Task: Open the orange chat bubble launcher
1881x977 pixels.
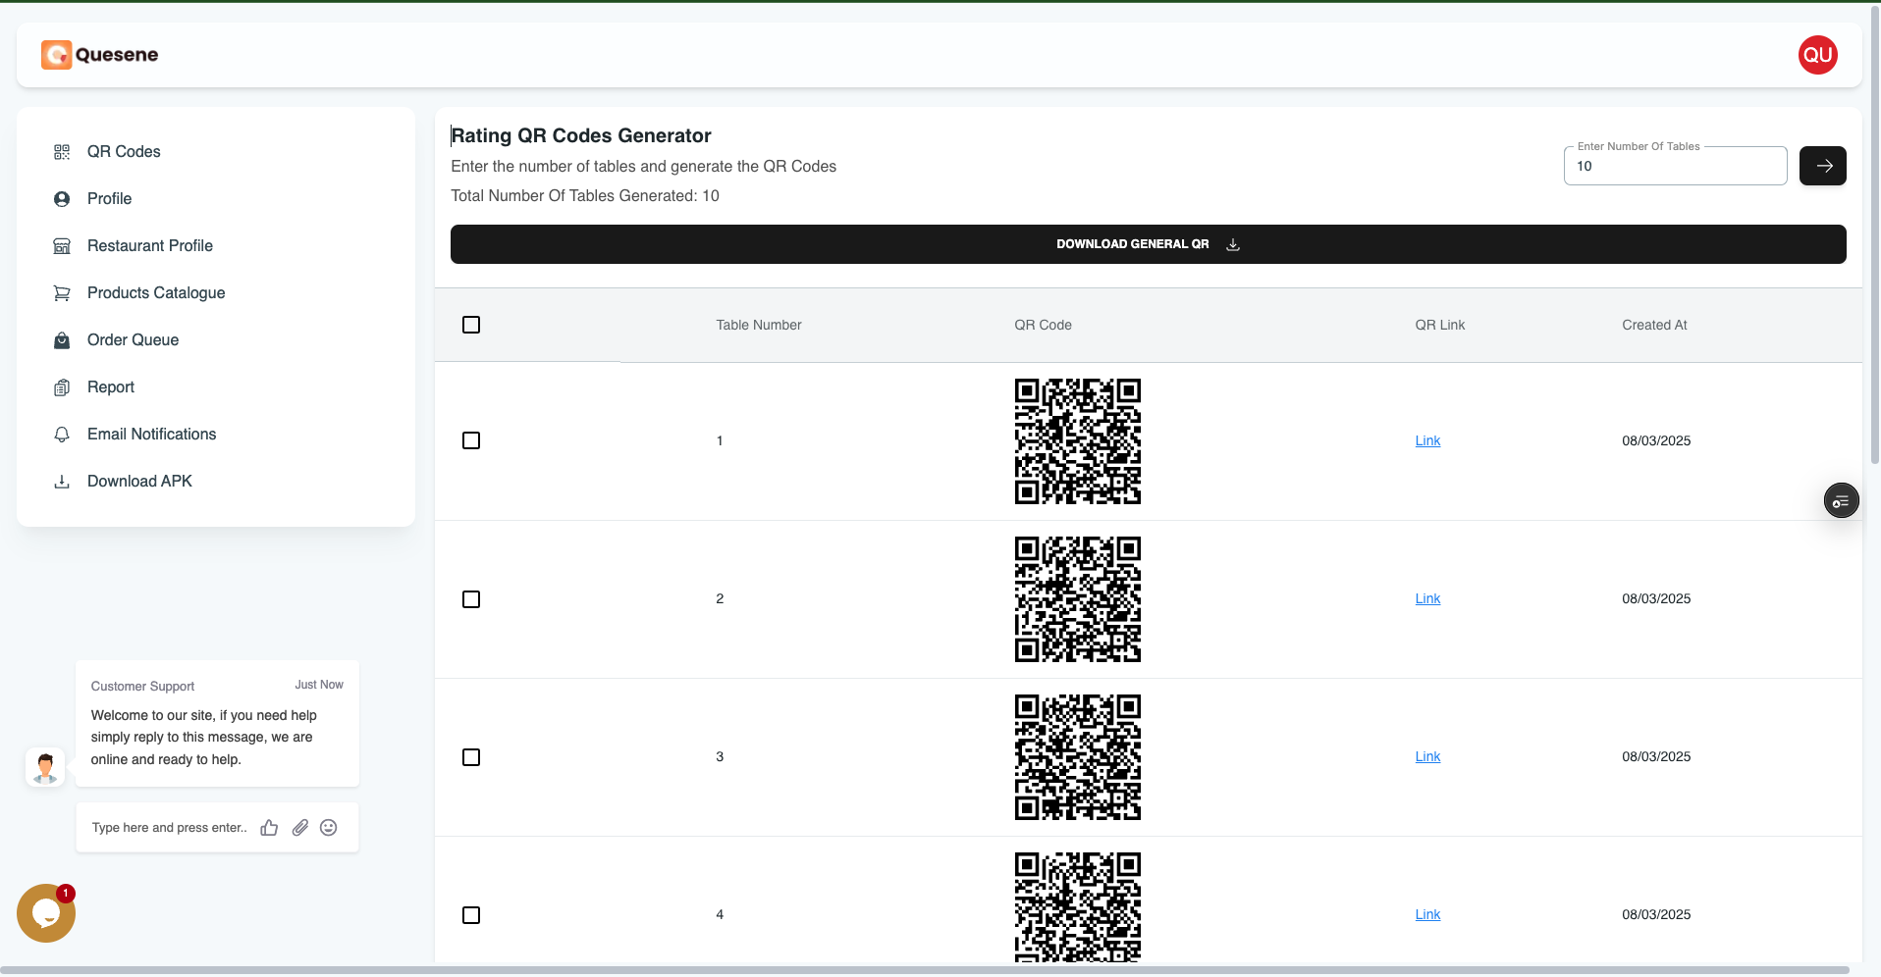Action: tap(46, 913)
